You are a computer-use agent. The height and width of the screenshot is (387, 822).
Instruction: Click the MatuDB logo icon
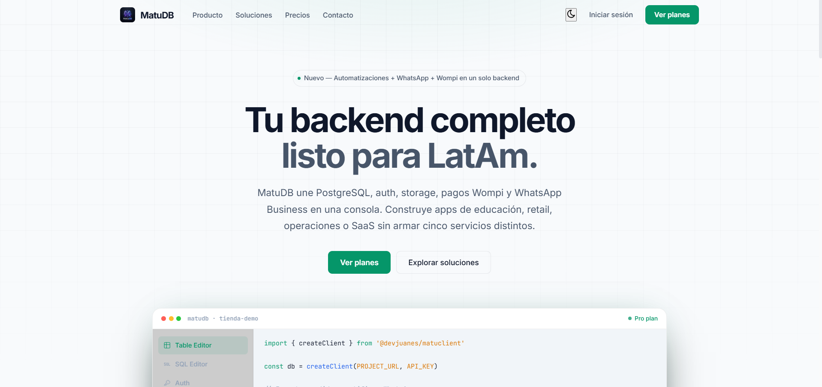click(x=127, y=15)
